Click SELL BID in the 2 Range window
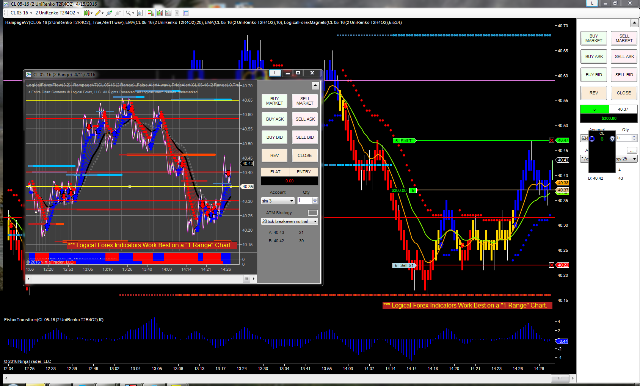This screenshot has height=386, width=640. click(305, 137)
